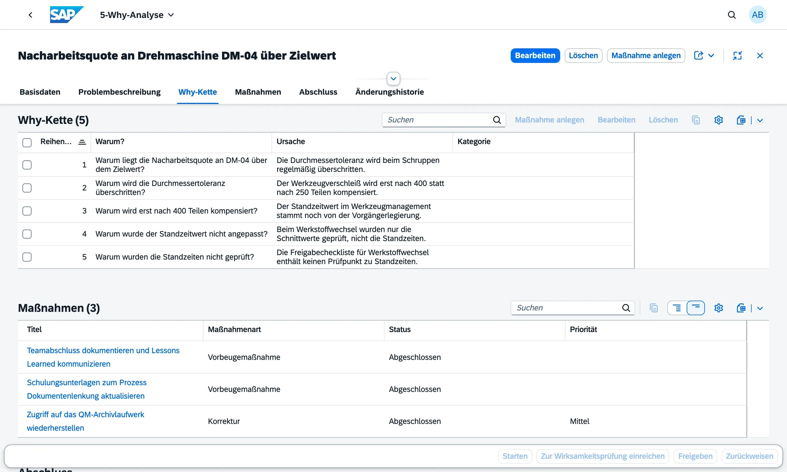Check row 5 Standzeiten nicht geprüft
The width and height of the screenshot is (787, 472).
[x=27, y=257]
